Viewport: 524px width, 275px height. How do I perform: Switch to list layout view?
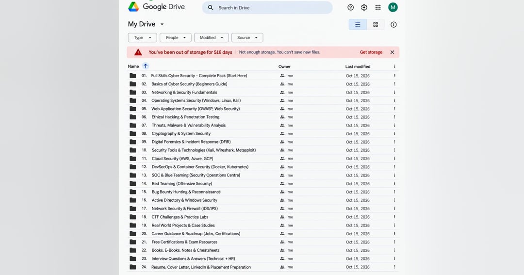(358, 24)
